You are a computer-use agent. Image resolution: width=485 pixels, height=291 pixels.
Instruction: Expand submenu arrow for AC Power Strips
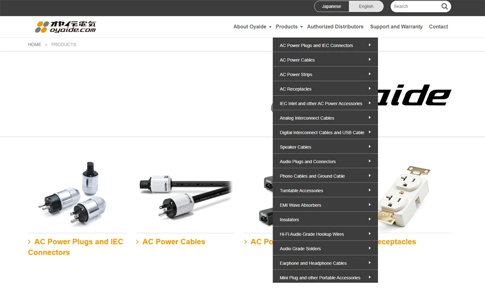click(x=370, y=74)
